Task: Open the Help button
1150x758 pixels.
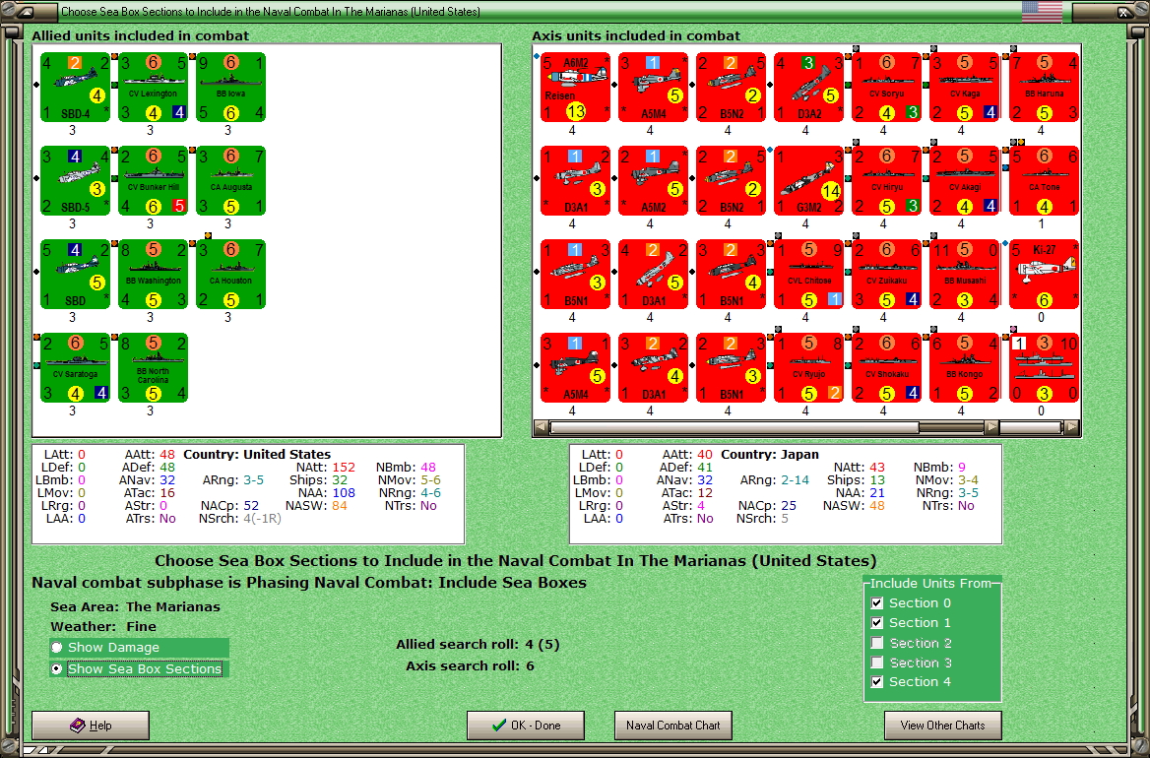Action: coord(91,725)
